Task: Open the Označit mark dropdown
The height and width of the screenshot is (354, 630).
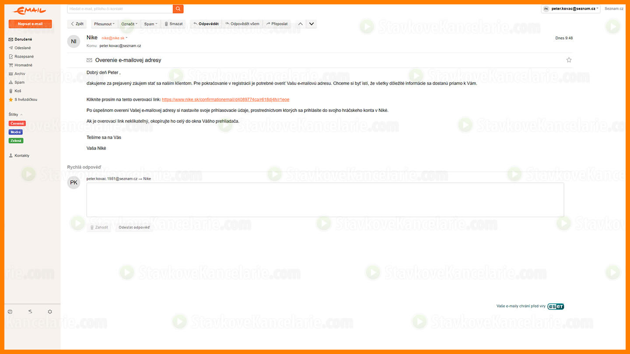Action: [x=129, y=24]
